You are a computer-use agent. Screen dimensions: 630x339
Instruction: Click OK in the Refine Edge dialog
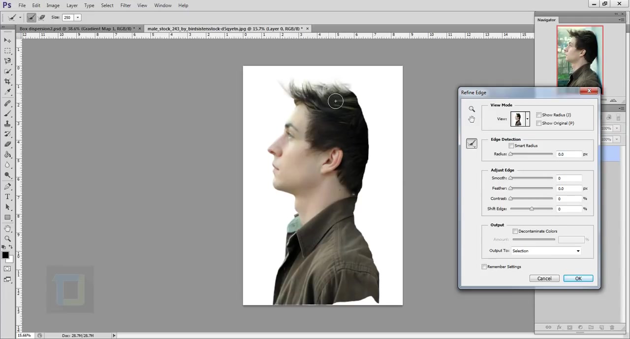(578, 279)
